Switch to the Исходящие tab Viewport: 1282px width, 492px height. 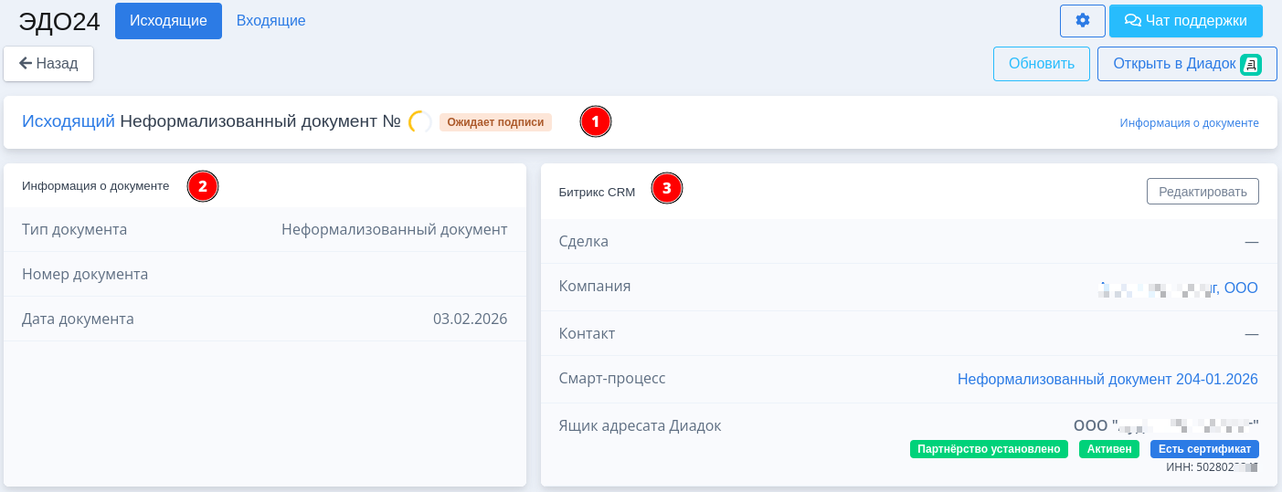168,20
